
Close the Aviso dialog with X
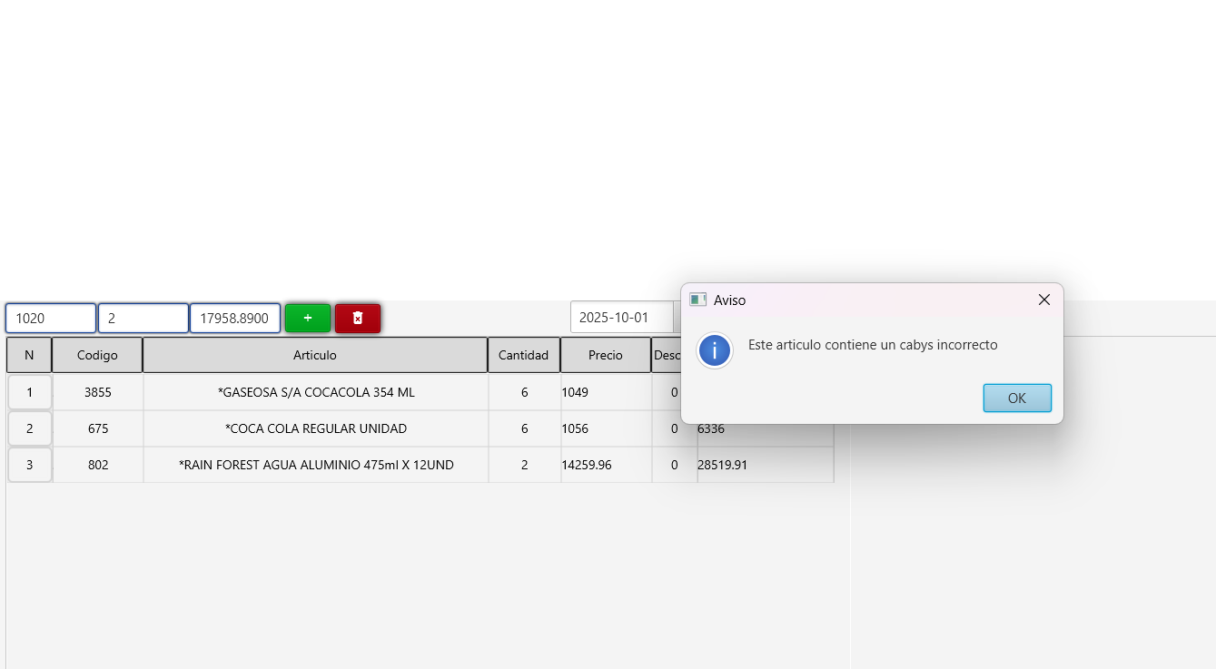(x=1043, y=300)
